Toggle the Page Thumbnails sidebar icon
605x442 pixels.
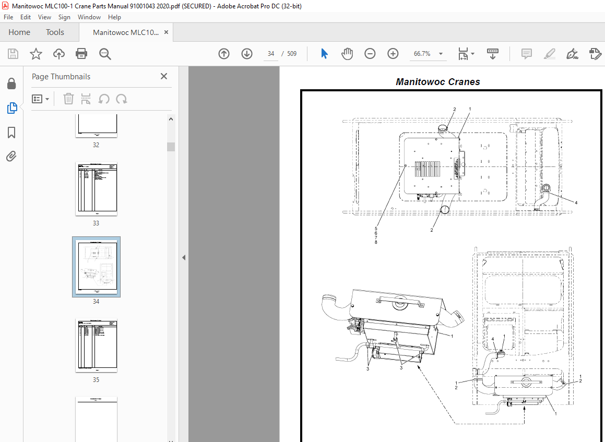[11, 108]
